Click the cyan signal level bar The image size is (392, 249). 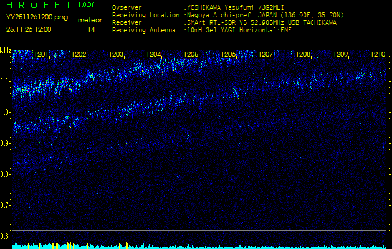[x=199, y=247]
